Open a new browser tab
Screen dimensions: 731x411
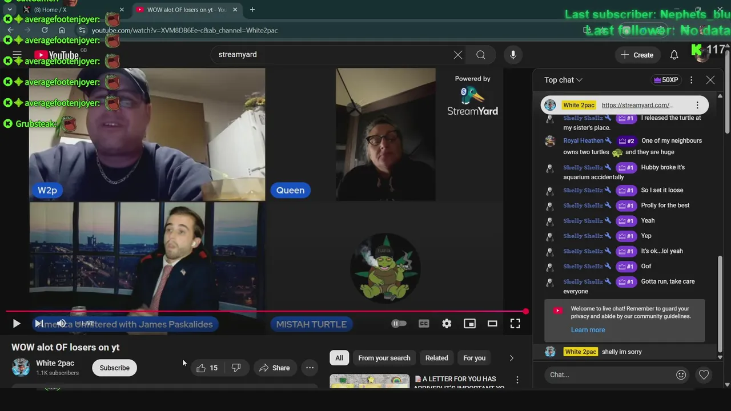[x=252, y=10]
